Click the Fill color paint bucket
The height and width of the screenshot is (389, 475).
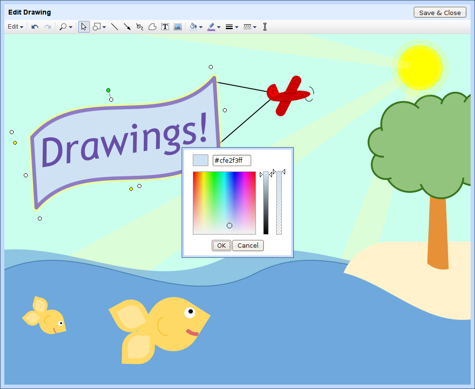click(193, 27)
